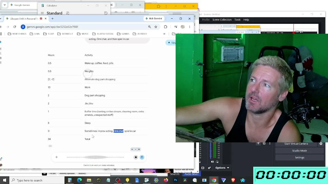
Task: Open the MUSIC bookmark folder
Action: [83, 34]
